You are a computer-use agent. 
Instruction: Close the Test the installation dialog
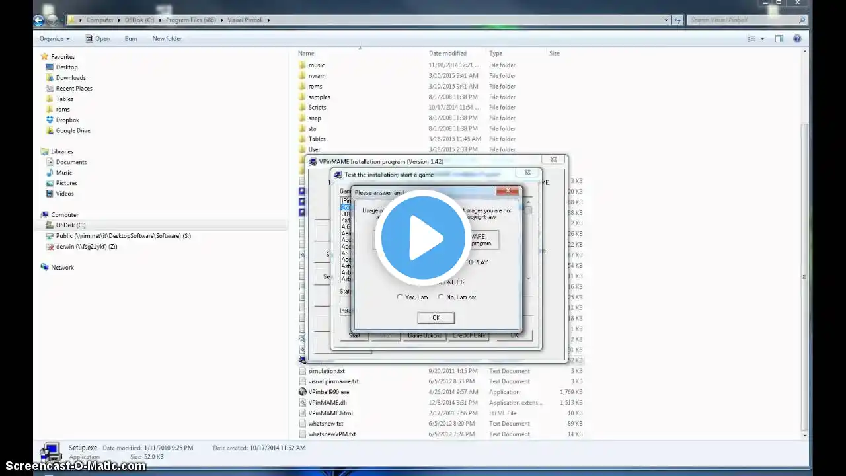coord(527,173)
